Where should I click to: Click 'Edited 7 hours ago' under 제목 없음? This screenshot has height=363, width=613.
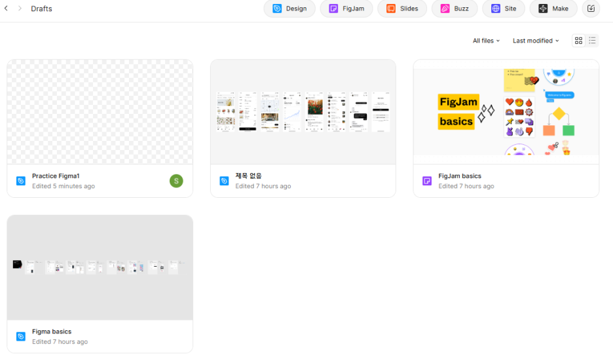point(263,186)
